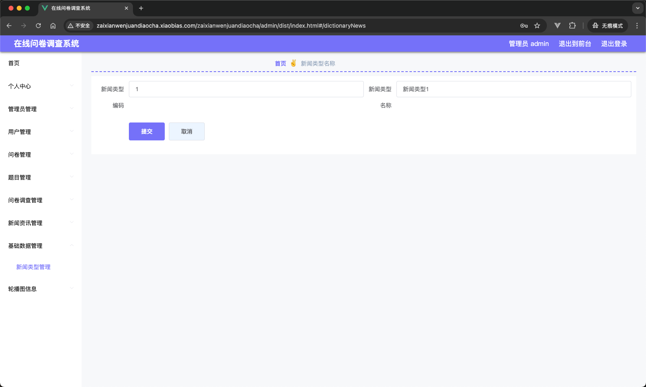Click 退出登录 to log out
The image size is (646, 387).
click(614, 44)
